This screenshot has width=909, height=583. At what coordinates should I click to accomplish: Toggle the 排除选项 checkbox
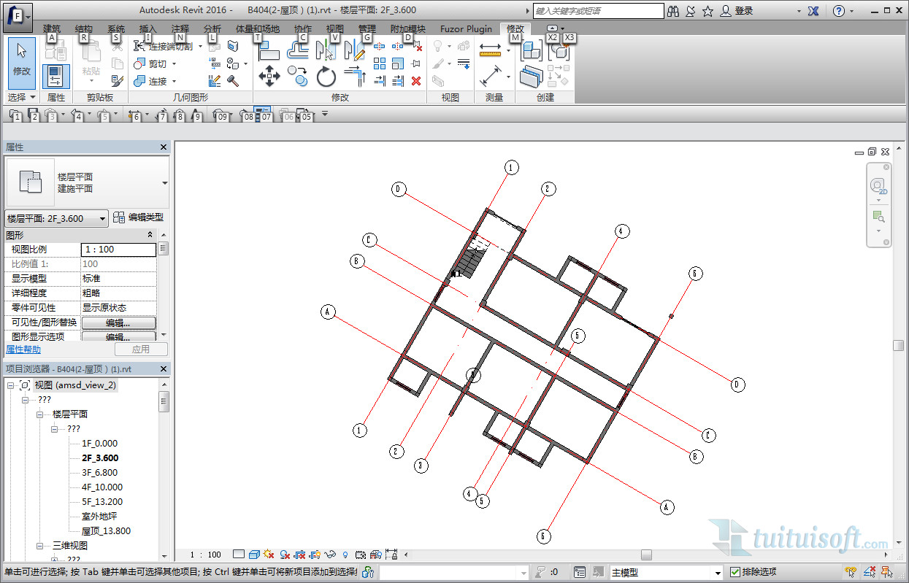(x=735, y=572)
